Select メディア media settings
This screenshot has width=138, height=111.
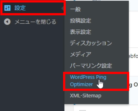(x=81, y=54)
